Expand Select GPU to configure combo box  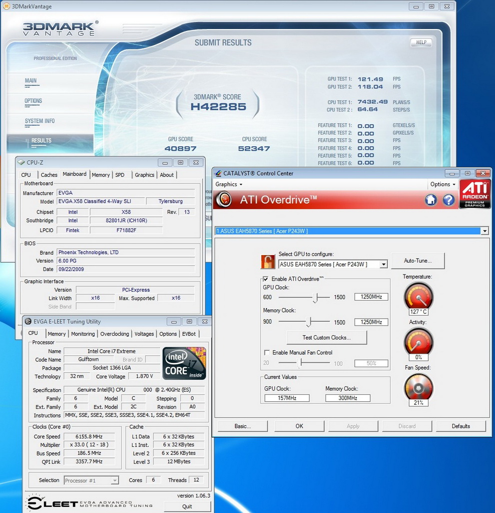(x=383, y=264)
